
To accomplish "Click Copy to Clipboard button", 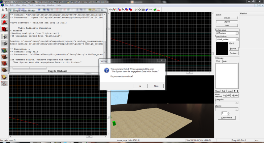I will [x=58, y=71].
